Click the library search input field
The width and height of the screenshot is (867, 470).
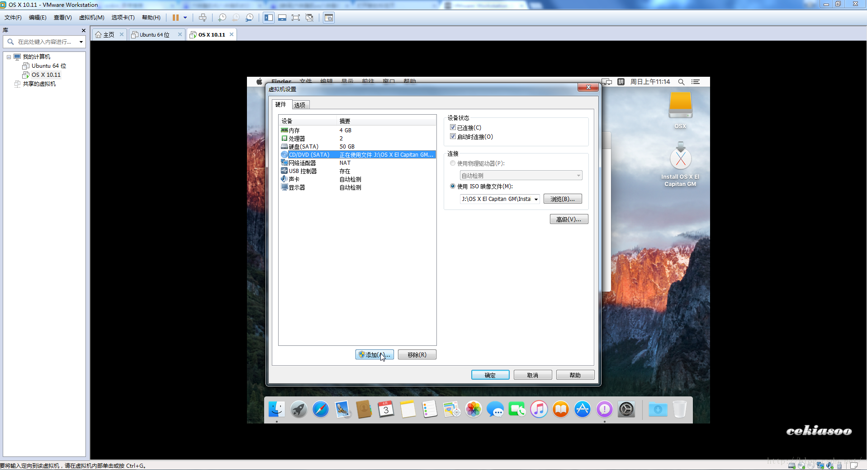(44, 42)
